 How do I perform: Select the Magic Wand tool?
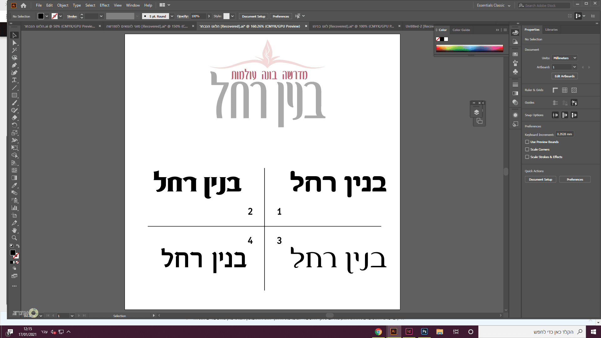[14, 50]
